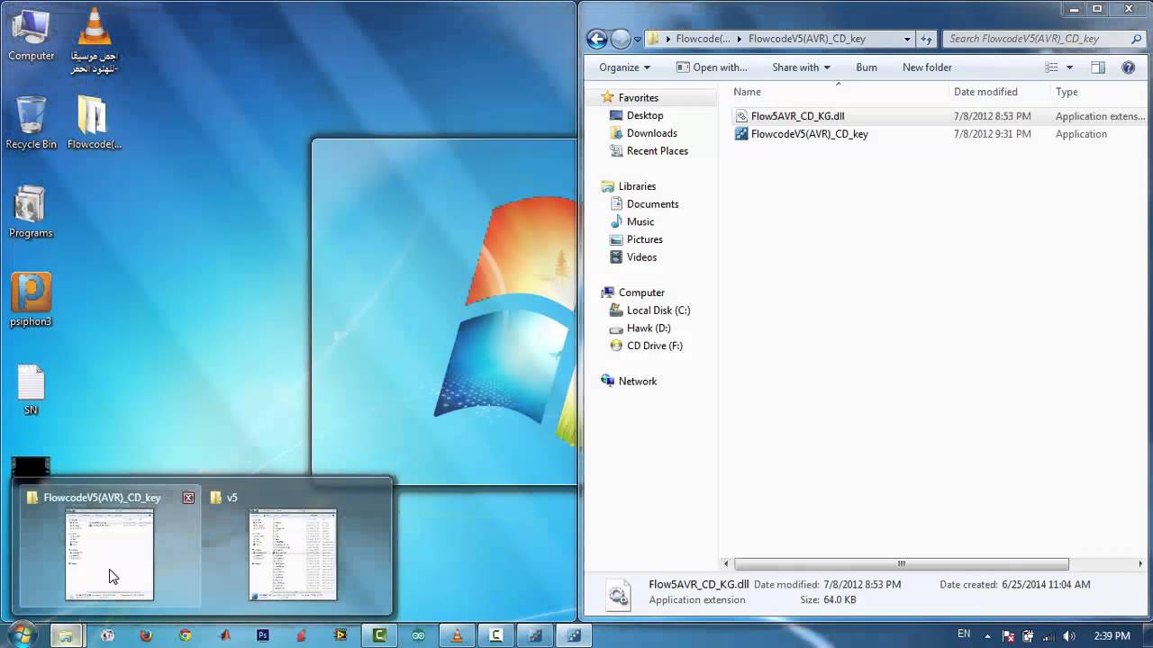Create a New folder
The width and height of the screenshot is (1153, 648).
pyautogui.click(x=927, y=67)
